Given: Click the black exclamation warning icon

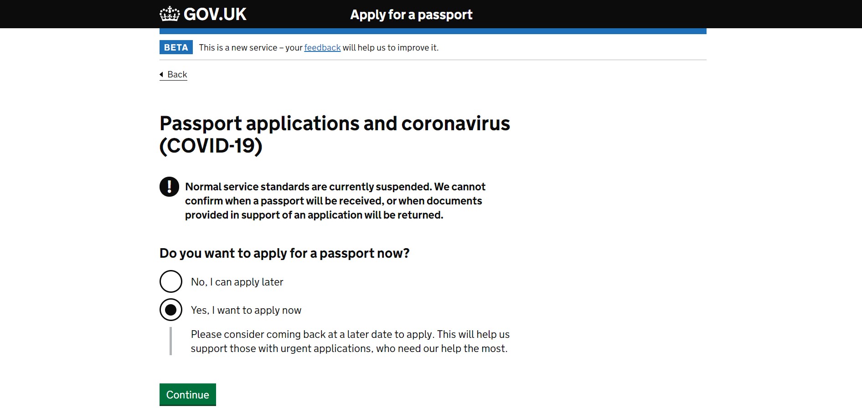Looking at the screenshot, I should coord(169,187).
